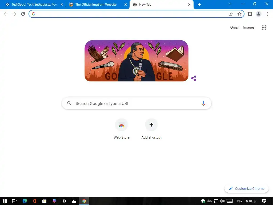273x205 pixels.
Task: Expand the tab search chevron
Action: tap(230, 4)
